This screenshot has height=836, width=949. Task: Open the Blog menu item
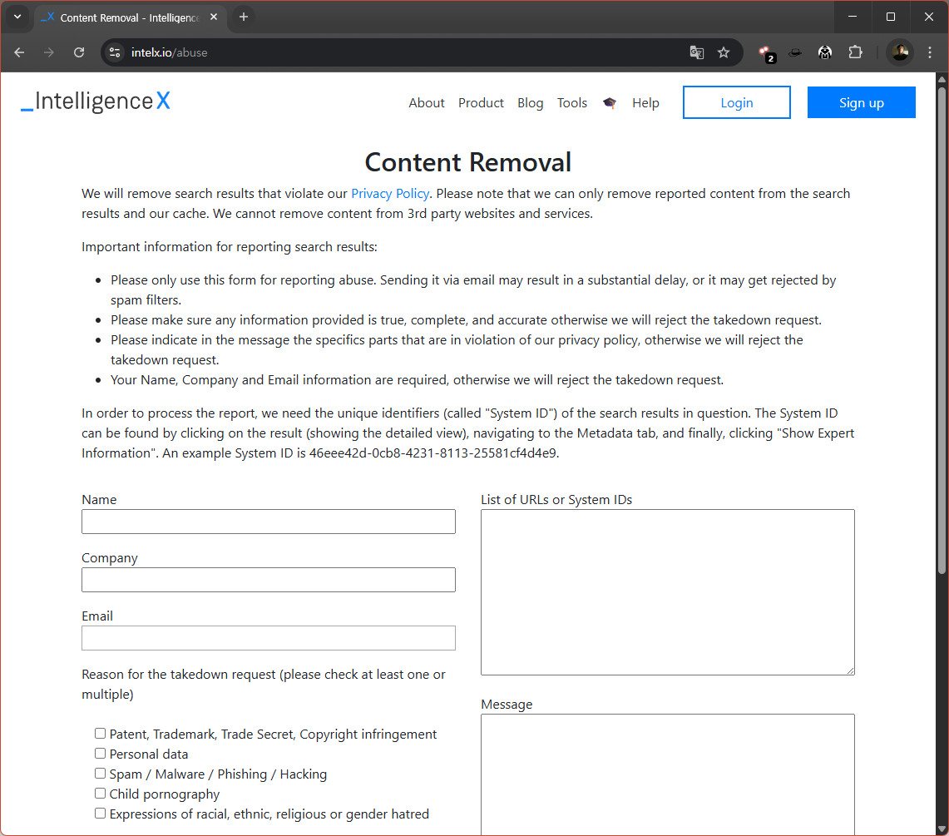pyautogui.click(x=530, y=103)
